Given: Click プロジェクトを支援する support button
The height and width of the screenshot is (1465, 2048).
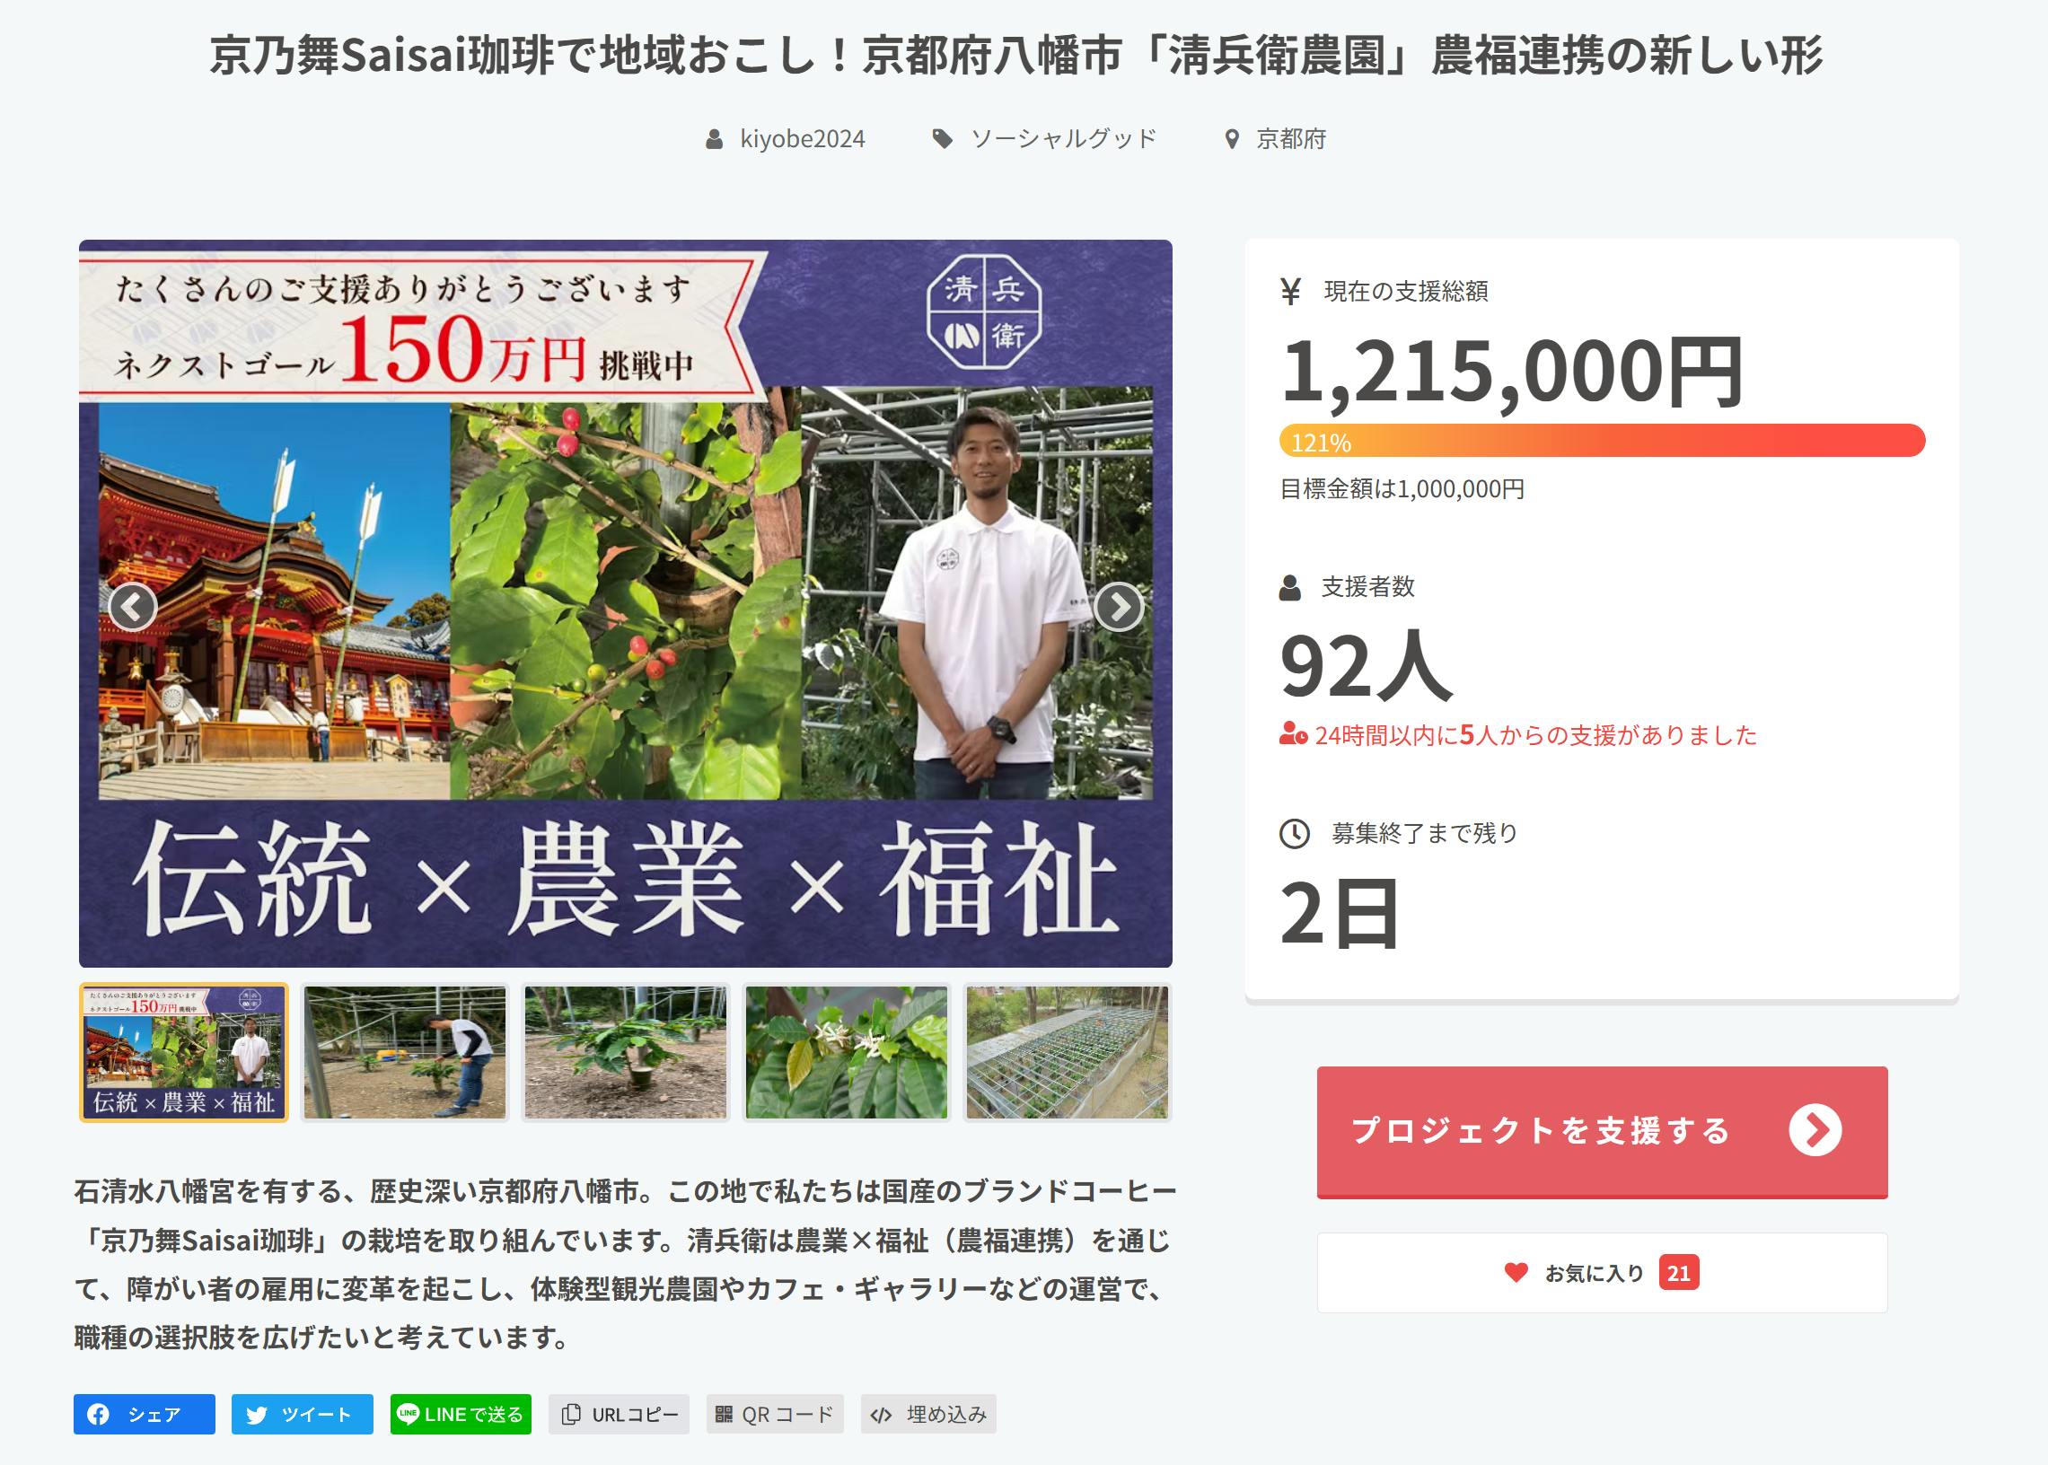Looking at the screenshot, I should click(1602, 1130).
